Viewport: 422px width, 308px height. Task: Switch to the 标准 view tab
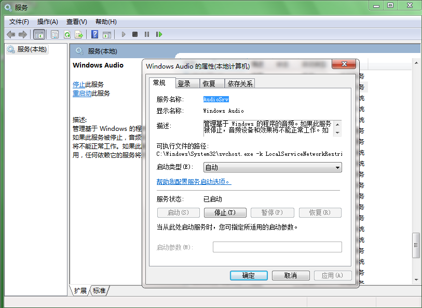99,291
